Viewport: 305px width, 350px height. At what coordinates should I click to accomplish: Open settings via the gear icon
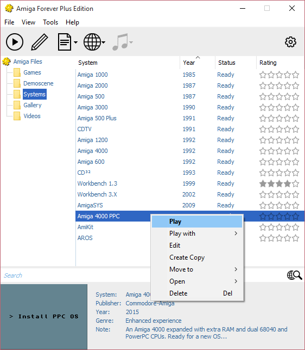[x=290, y=42]
